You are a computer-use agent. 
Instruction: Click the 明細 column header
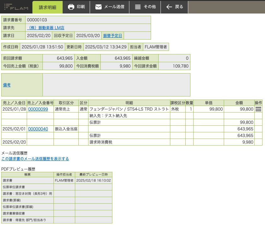129,103
